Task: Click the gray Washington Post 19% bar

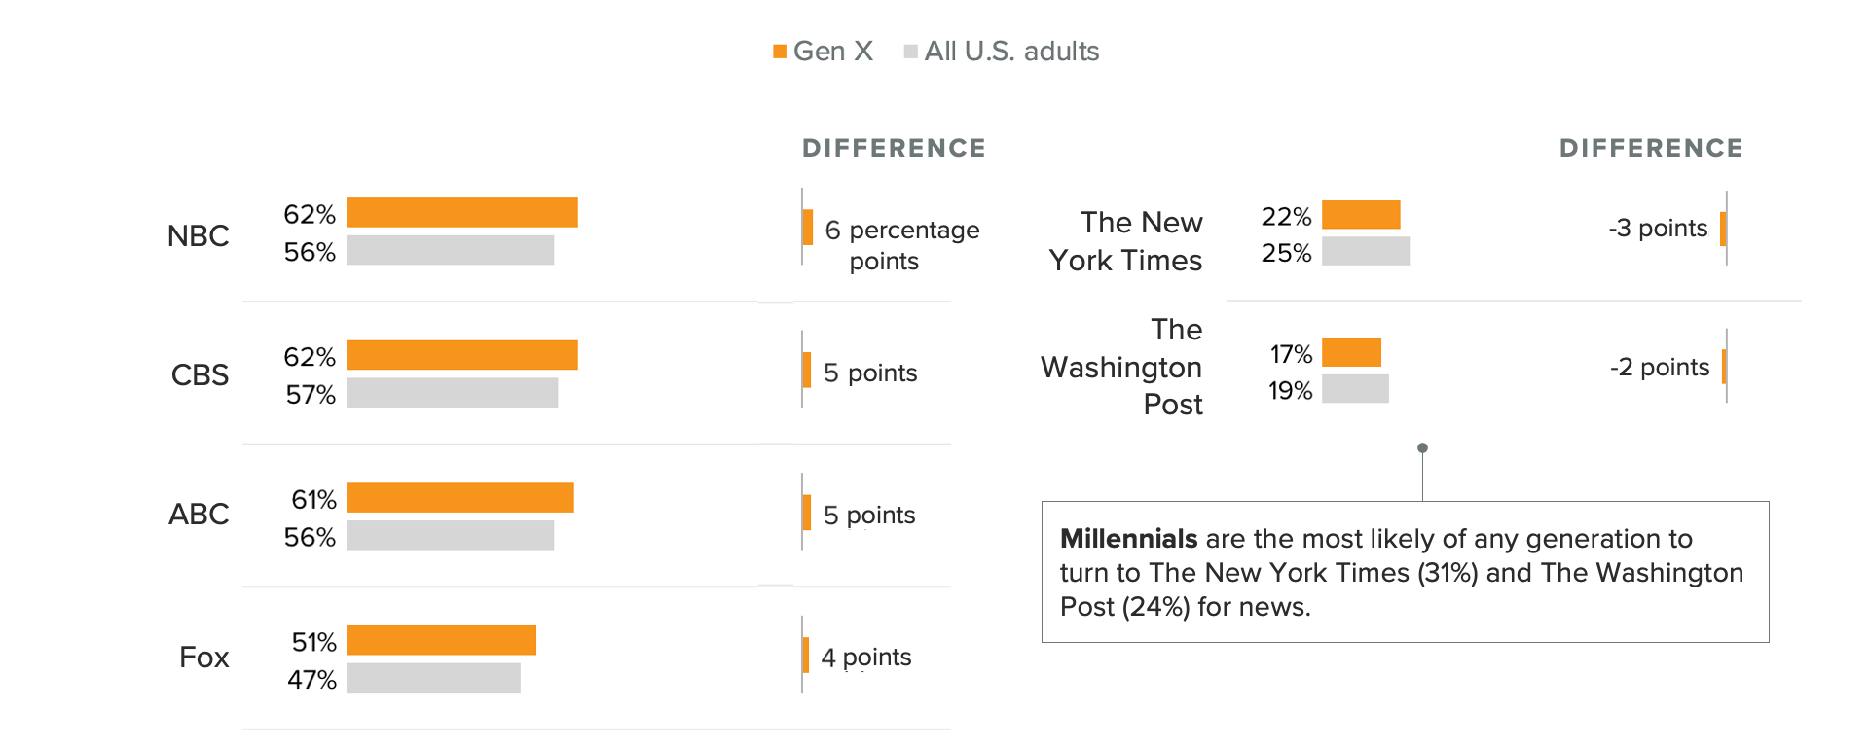Action: pyautogui.click(x=1356, y=388)
